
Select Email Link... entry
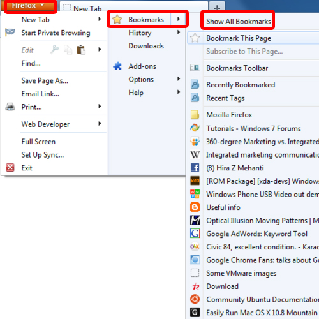click(40, 94)
